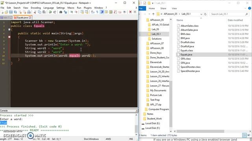This screenshot has height=141, width=252.
Task: Open Explorer help with the blue question icon
Action: 250,8
